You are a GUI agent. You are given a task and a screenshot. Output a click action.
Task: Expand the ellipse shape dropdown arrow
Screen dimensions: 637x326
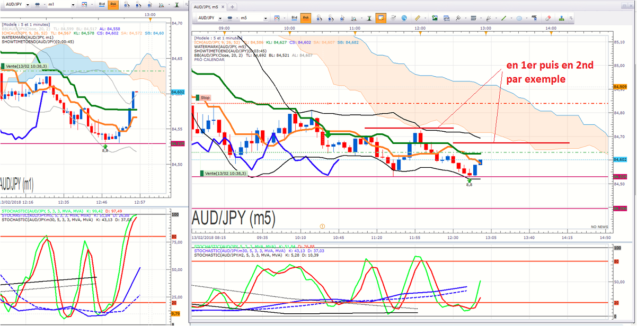point(527,18)
